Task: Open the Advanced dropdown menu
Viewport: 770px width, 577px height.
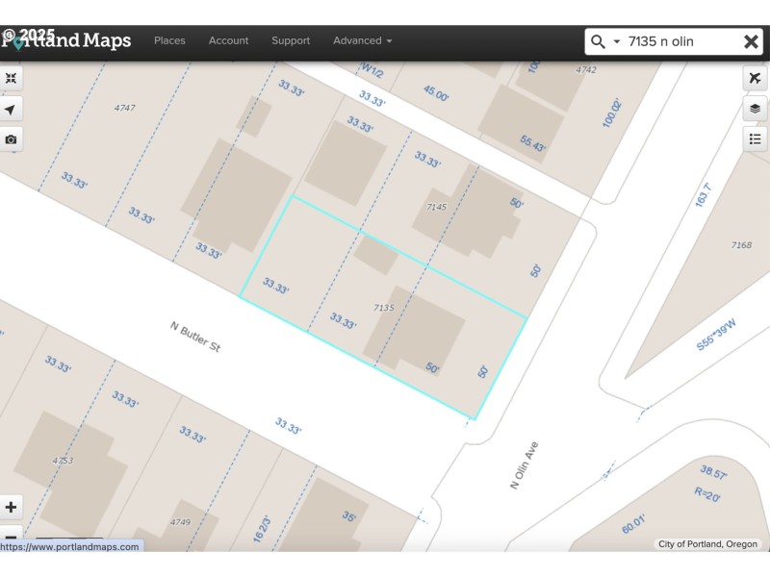Action: [x=362, y=40]
